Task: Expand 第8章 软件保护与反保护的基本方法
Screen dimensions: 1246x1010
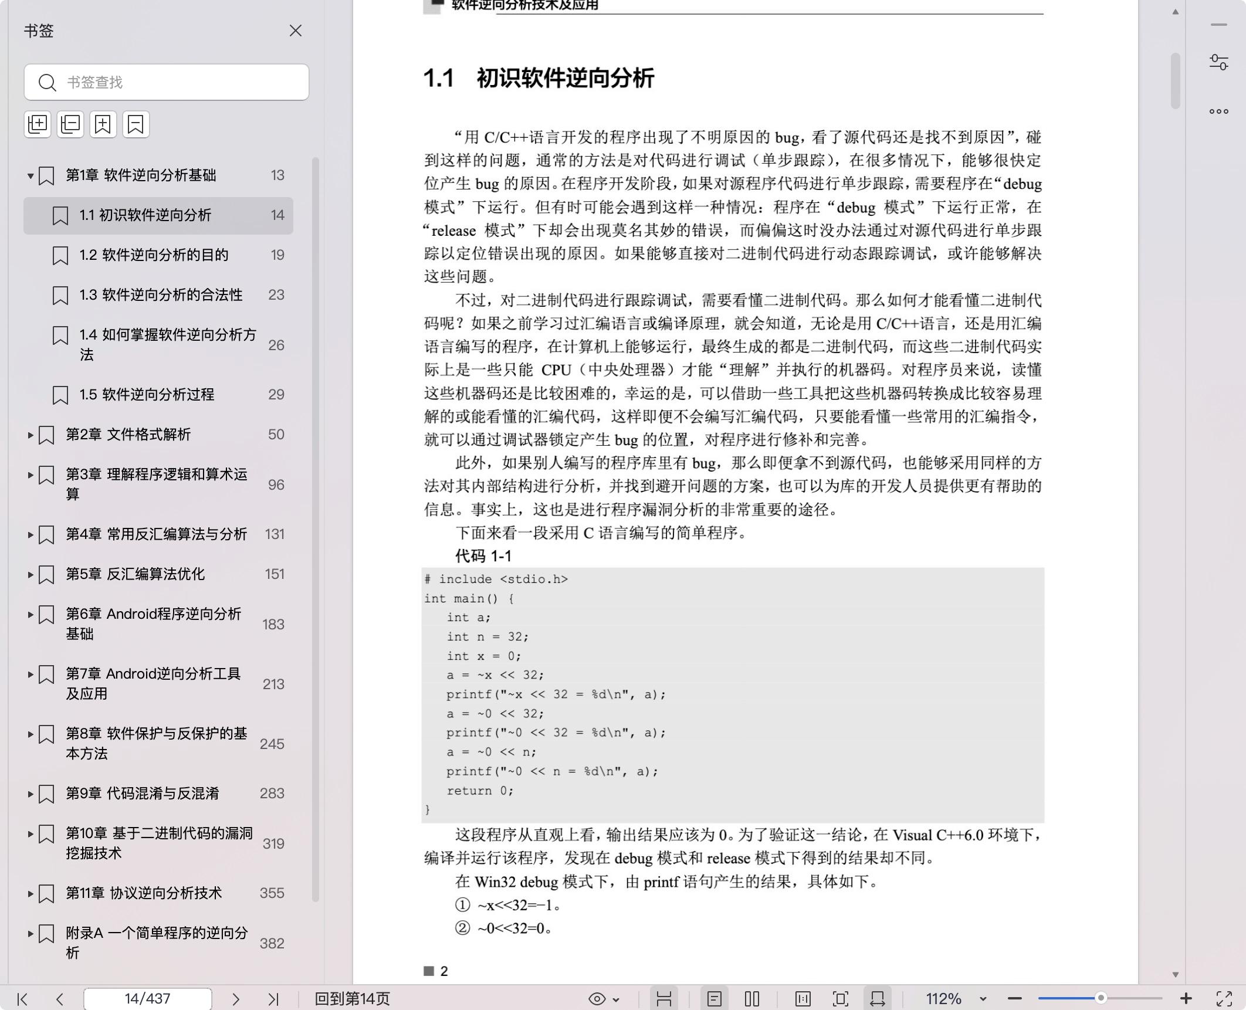Action: pos(30,734)
